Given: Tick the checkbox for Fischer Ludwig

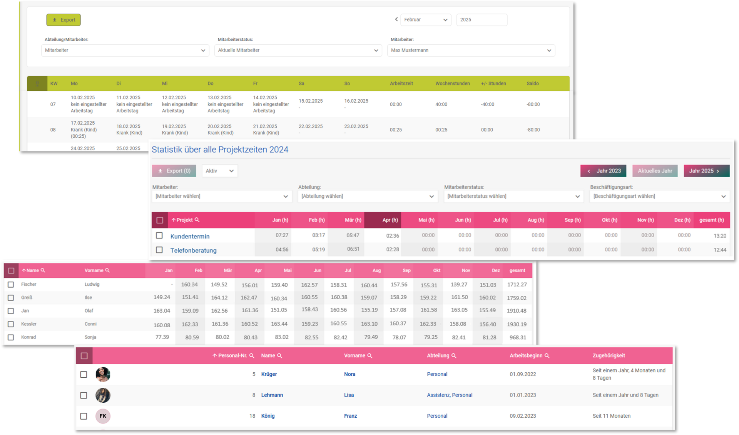Looking at the screenshot, I should point(11,285).
